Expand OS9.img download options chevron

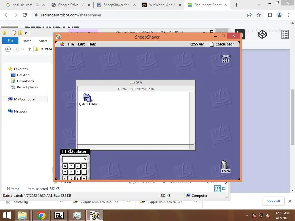click(x=61, y=202)
